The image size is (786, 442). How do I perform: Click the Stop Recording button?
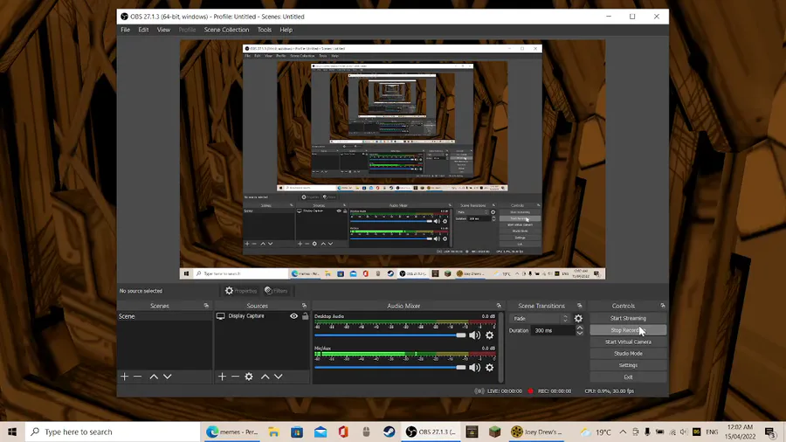point(628,330)
